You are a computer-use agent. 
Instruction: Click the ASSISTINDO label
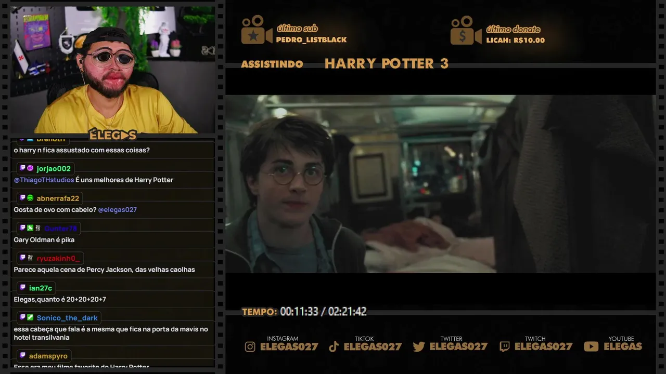pos(272,64)
